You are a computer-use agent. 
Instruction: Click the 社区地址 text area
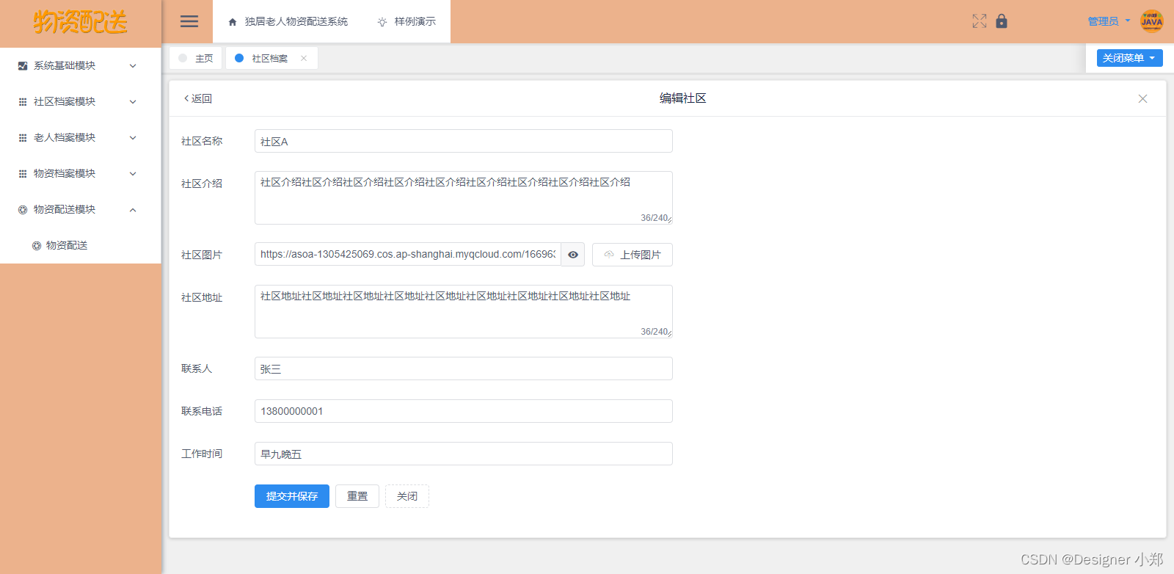click(464, 311)
